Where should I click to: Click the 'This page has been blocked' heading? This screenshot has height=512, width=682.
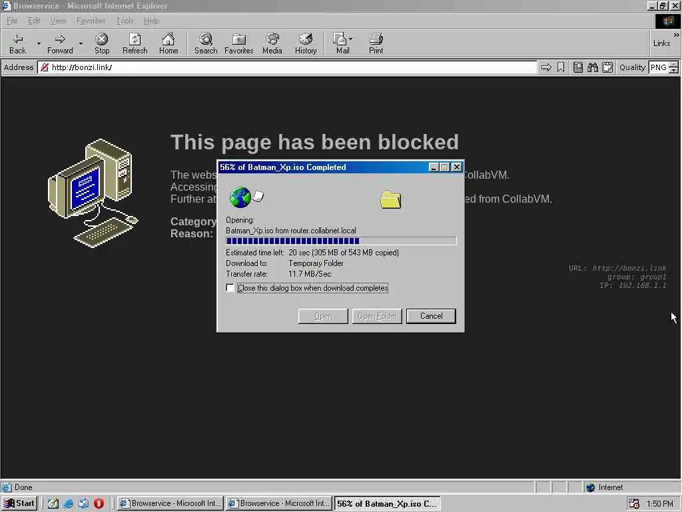[x=314, y=142]
